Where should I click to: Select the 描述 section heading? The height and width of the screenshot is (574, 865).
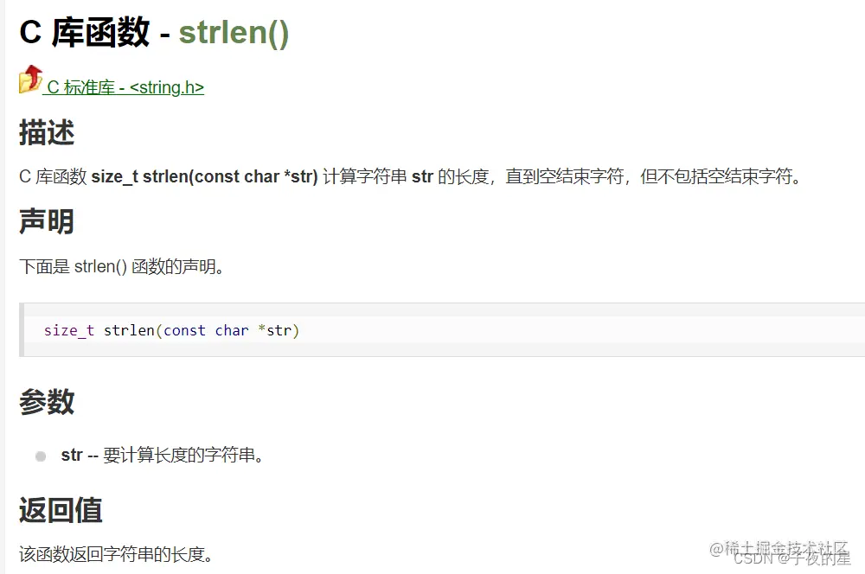pyautogui.click(x=47, y=133)
